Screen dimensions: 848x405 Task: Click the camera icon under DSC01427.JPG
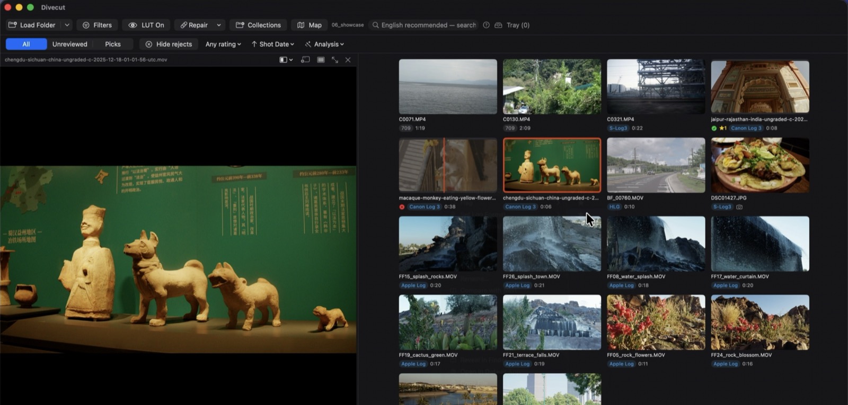[739, 207]
